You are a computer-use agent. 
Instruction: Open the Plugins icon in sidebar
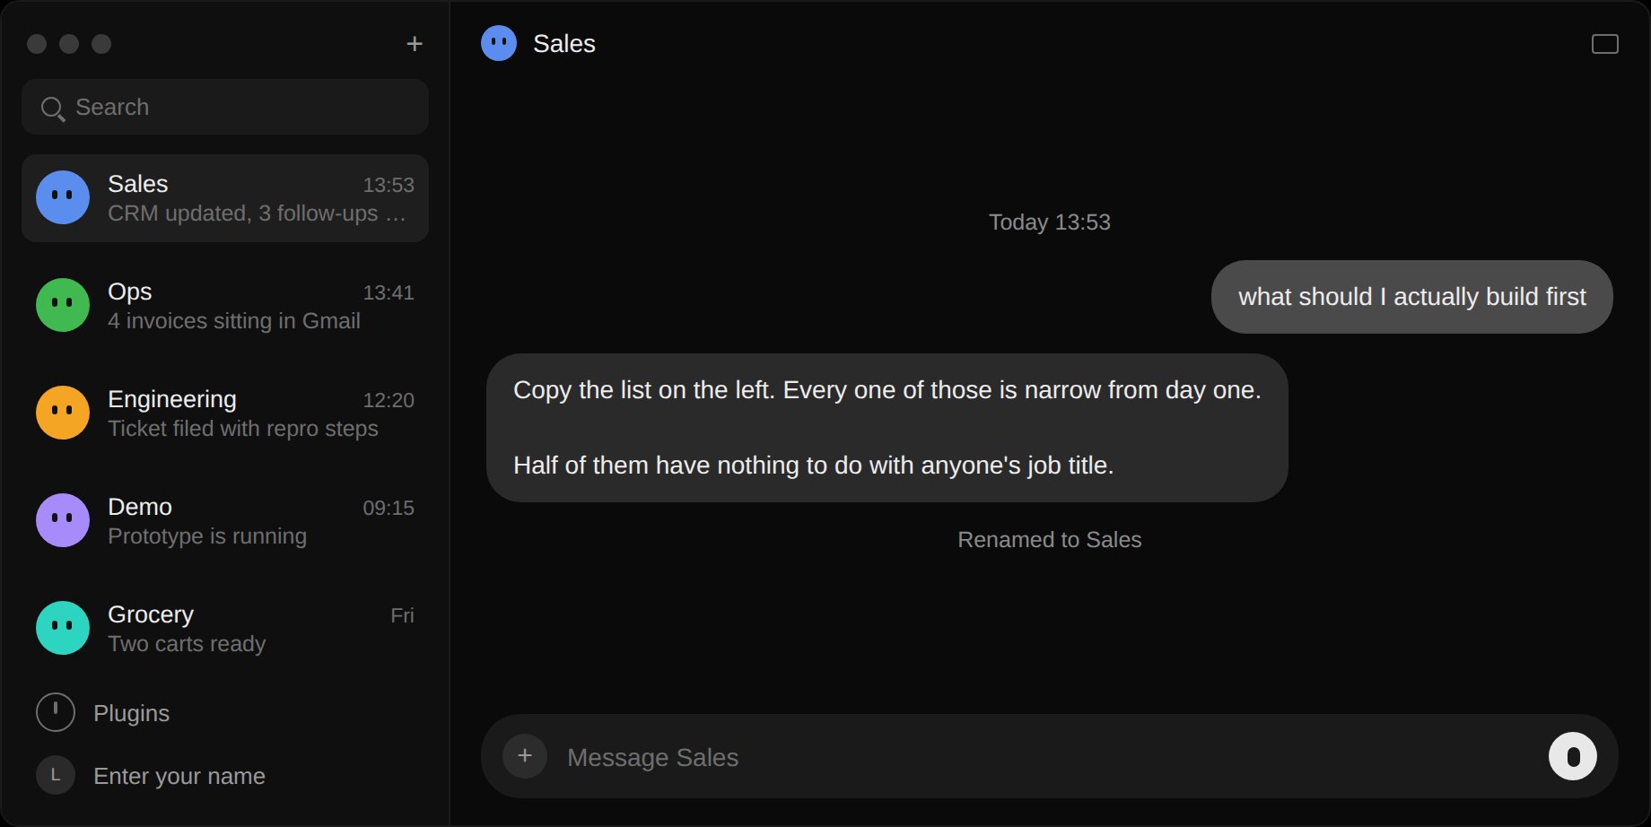(56, 712)
